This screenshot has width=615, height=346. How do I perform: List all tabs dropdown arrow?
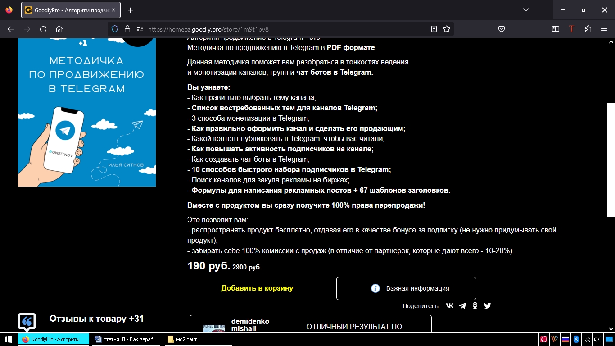526,10
